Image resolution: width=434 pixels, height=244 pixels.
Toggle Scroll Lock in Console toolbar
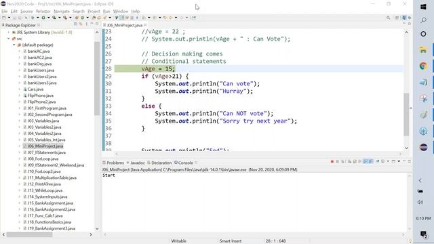(x=355, y=161)
